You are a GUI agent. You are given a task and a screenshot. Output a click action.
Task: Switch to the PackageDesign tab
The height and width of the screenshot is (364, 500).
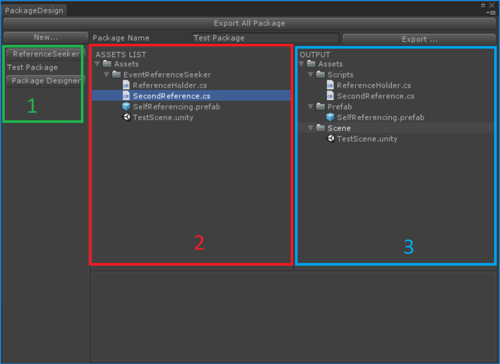[x=34, y=10]
